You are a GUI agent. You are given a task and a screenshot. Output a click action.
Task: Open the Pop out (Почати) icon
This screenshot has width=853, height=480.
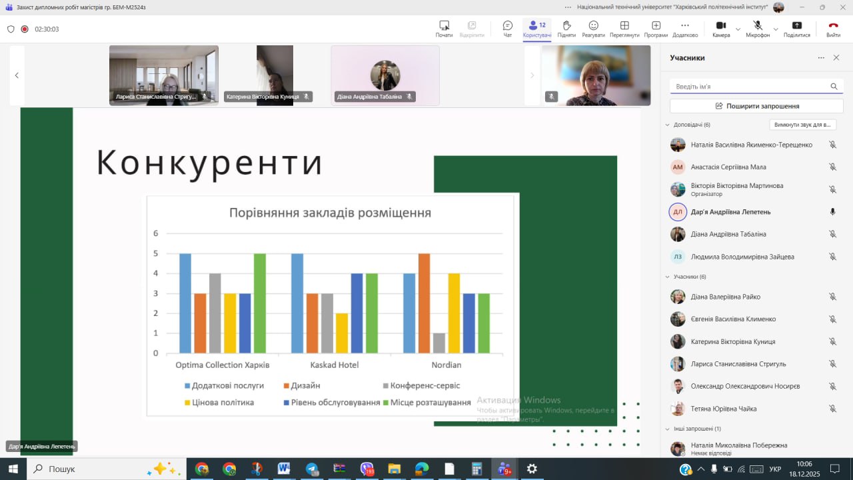point(444,28)
